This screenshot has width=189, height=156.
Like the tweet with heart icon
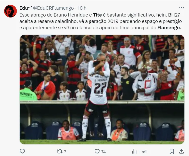[97, 151]
